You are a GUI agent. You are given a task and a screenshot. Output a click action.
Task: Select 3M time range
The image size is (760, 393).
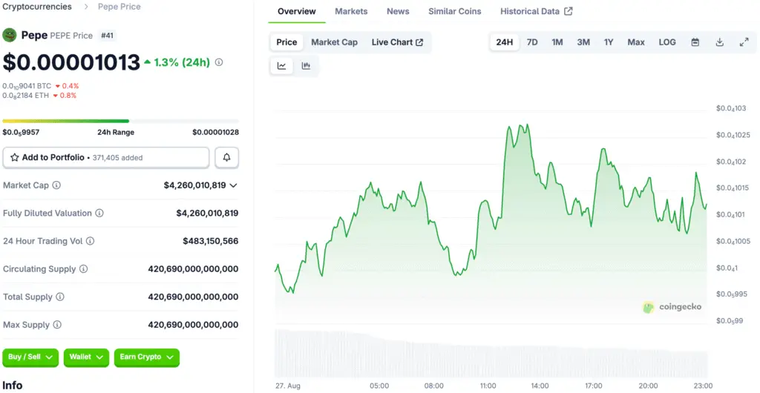[x=583, y=42]
